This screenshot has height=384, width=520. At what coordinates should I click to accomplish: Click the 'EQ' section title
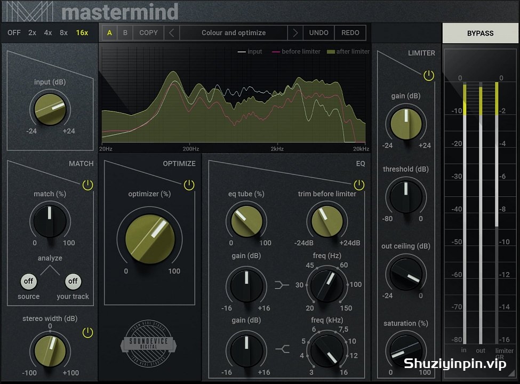pos(360,164)
